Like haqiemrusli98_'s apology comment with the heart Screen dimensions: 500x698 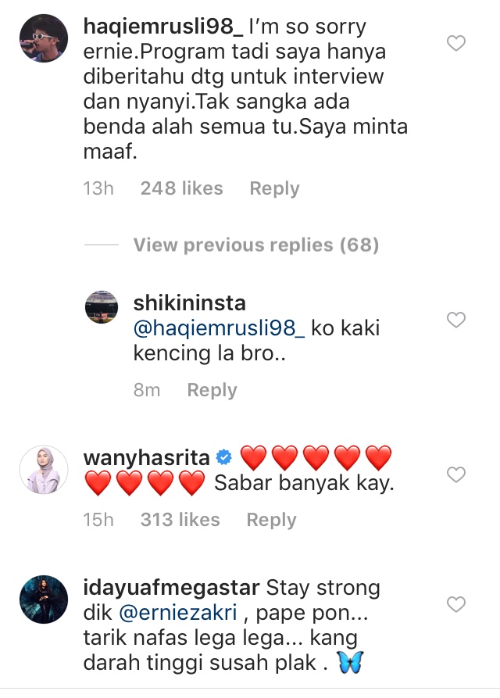pos(456,43)
